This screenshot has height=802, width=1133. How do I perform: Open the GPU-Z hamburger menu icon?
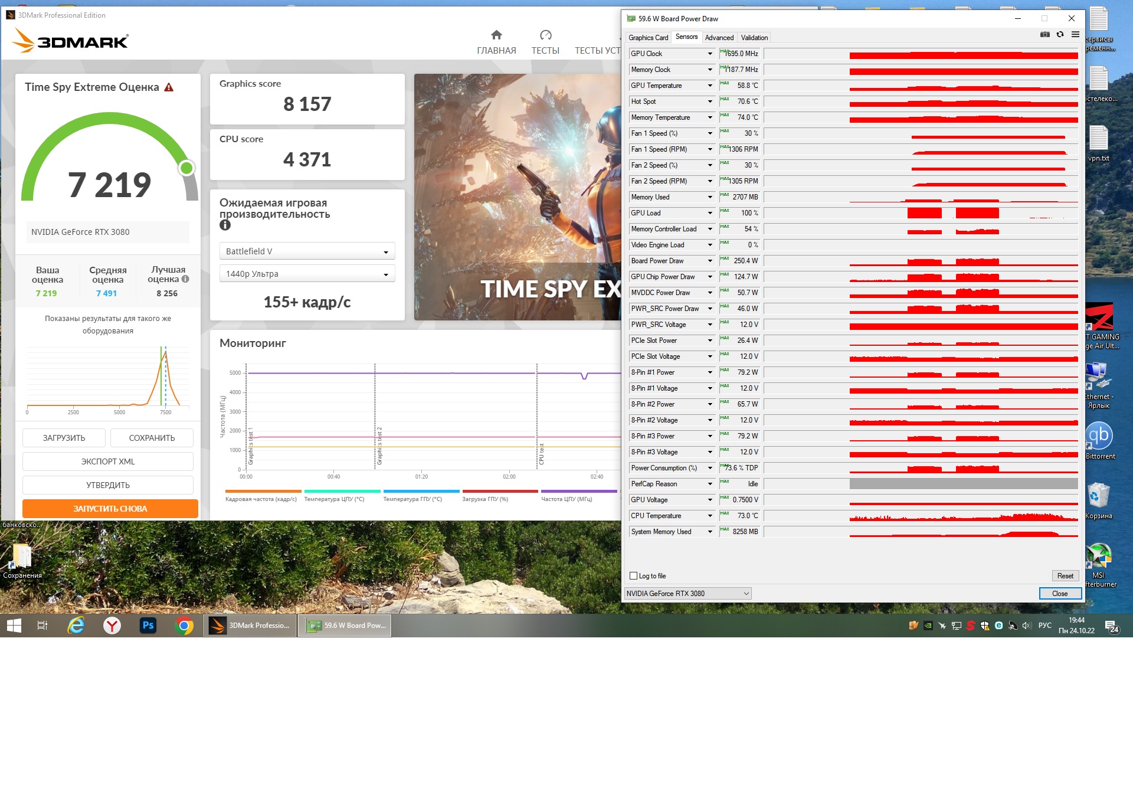pyautogui.click(x=1075, y=35)
